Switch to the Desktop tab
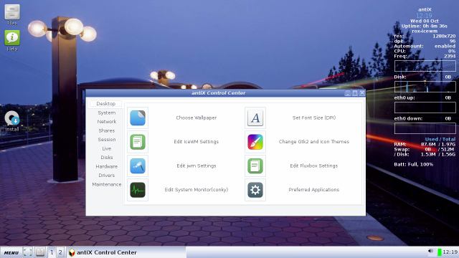The width and height of the screenshot is (459, 258). 105,103
